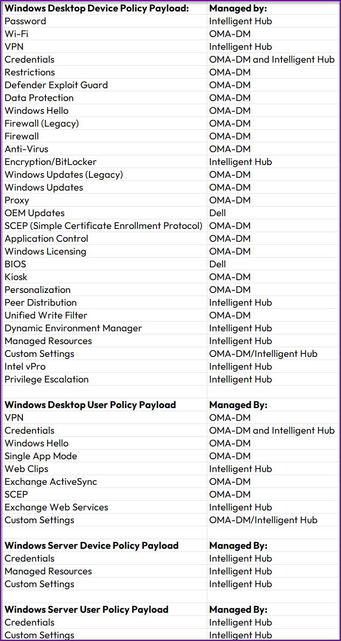Click the Unified Write Filter cell
The height and width of the screenshot is (641, 341).
pyautogui.click(x=46, y=315)
